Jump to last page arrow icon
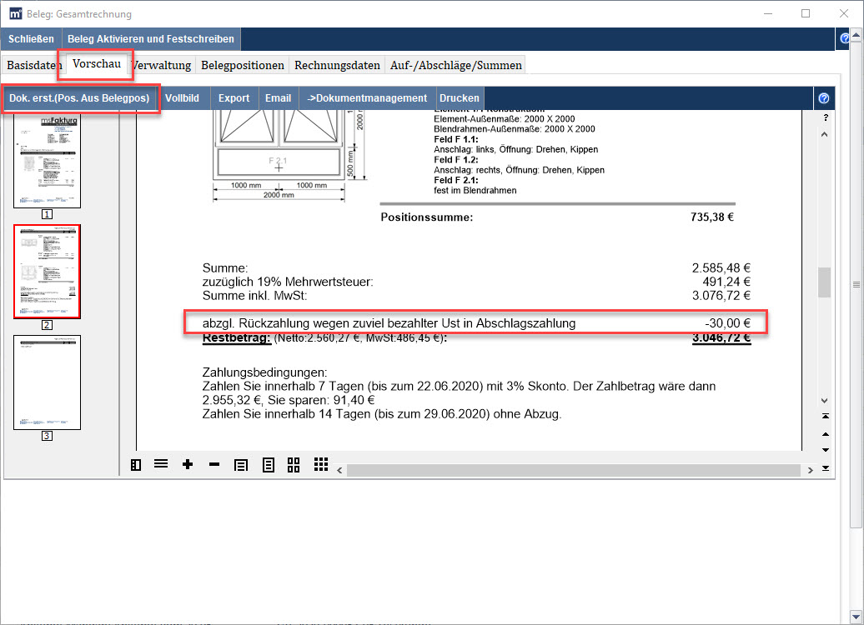864x625 pixels. 826,468
